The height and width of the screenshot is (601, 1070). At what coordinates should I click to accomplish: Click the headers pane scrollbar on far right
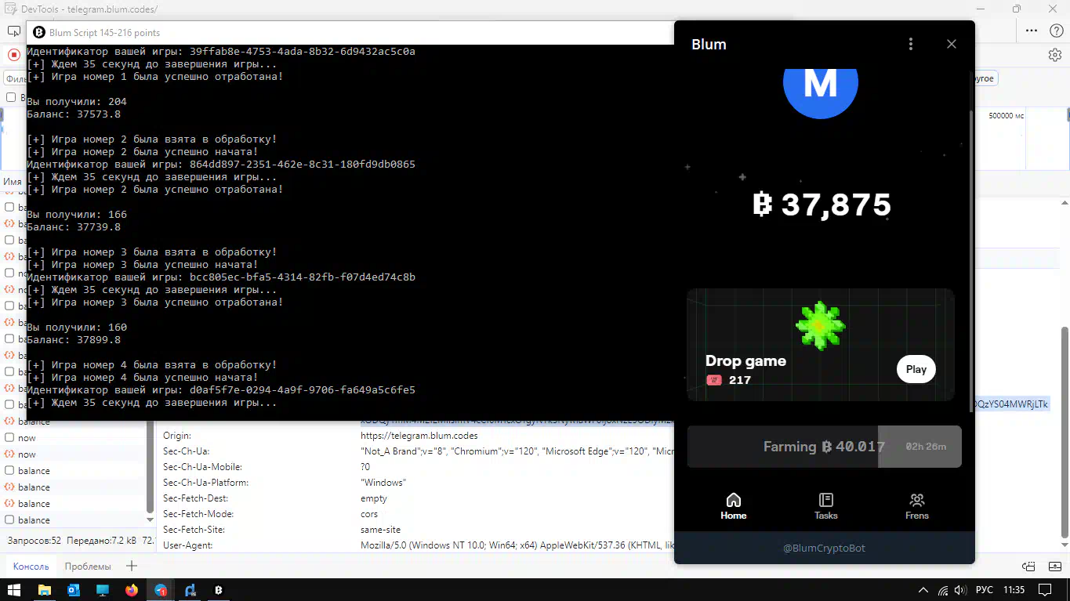pos(1064,431)
